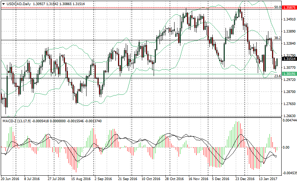
Task: Select the 1.29720 price axis value
Action: 289,79
